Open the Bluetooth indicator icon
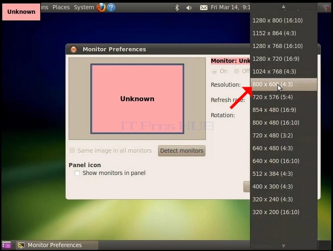Screen dimensions: 333x251 tap(177, 8)
